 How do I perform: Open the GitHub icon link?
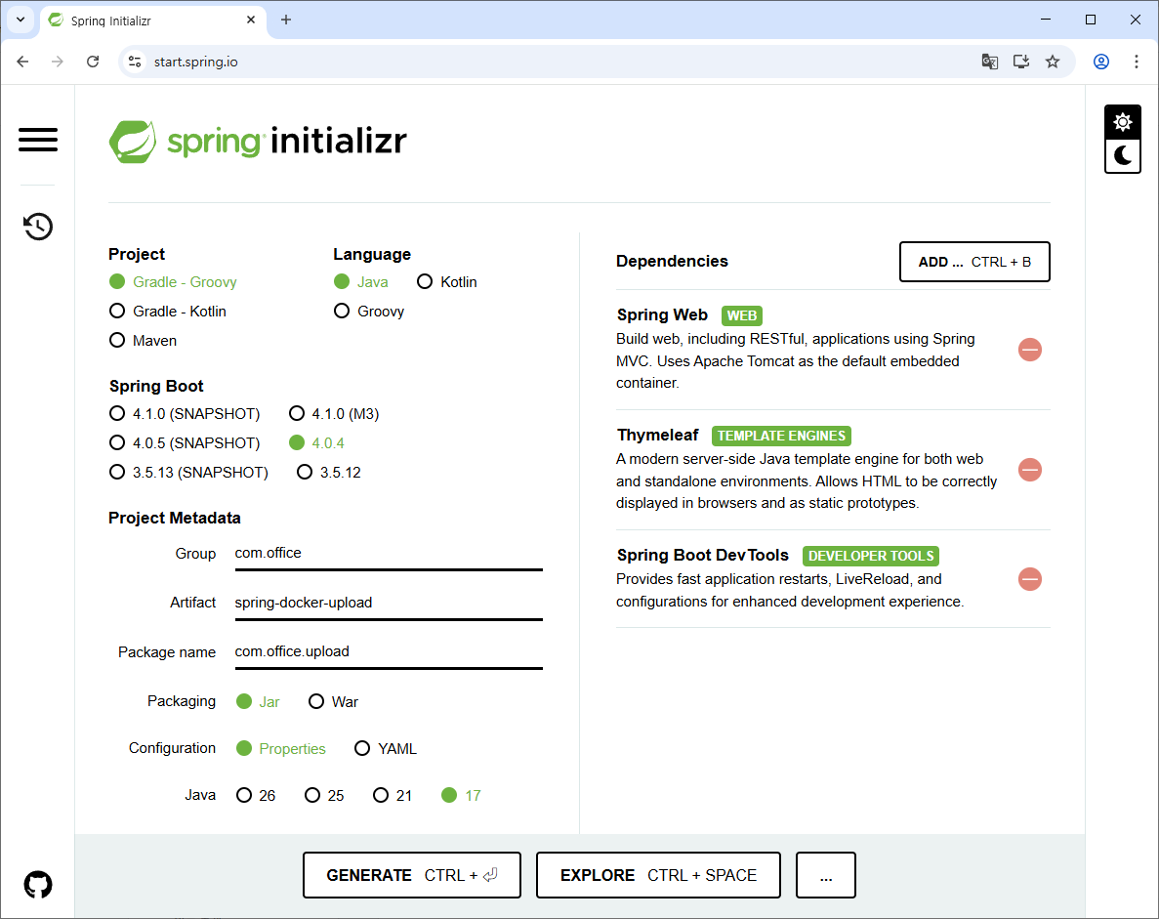tap(38, 884)
